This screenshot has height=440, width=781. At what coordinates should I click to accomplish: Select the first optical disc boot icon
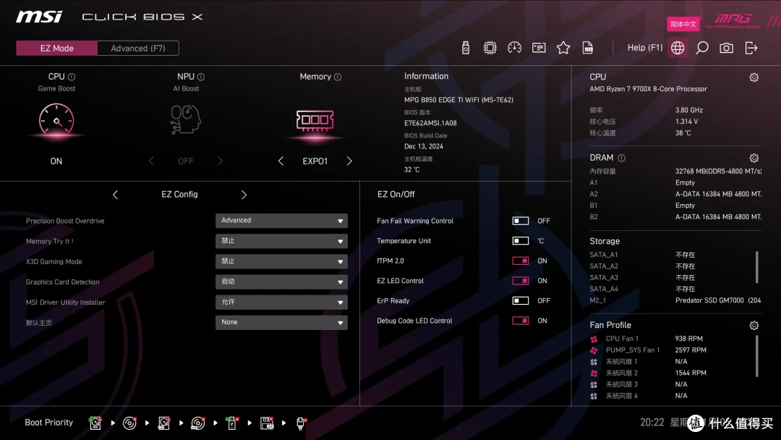click(x=129, y=423)
